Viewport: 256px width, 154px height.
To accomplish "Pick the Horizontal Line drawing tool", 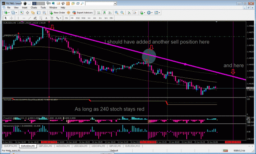I will coord(24,18).
